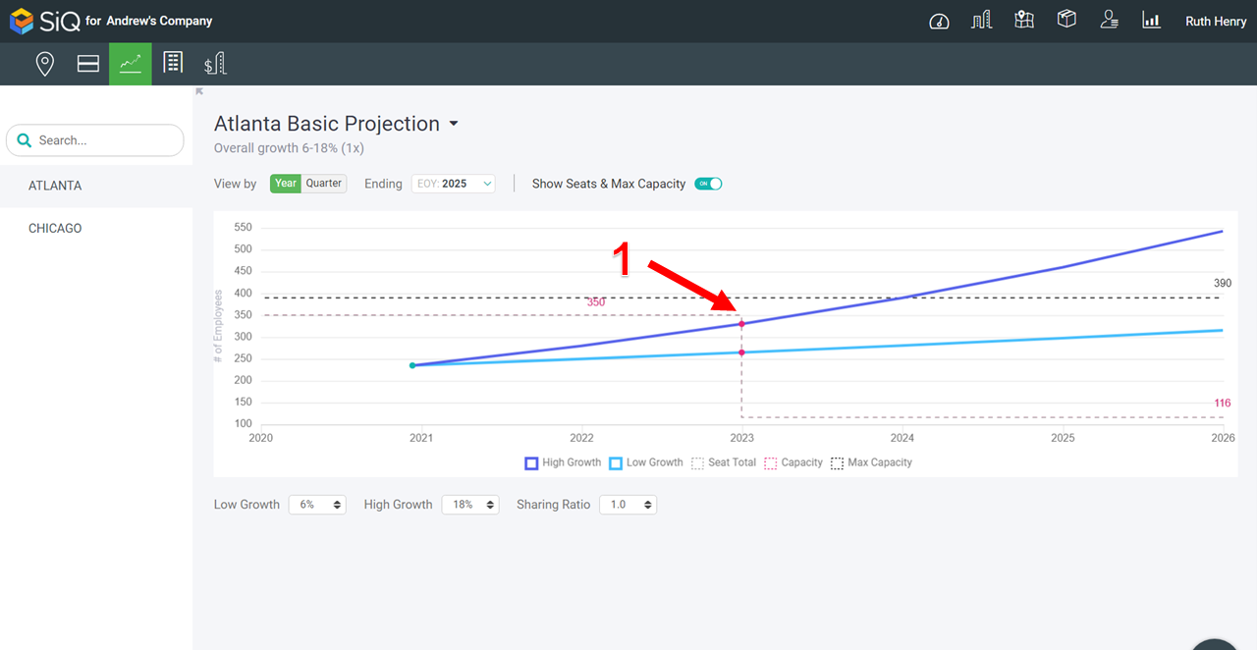
Task: Switch View by to Quarter
Action: (324, 184)
